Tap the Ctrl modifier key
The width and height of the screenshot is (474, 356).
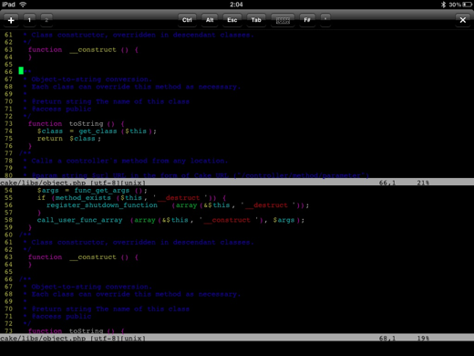[187, 20]
